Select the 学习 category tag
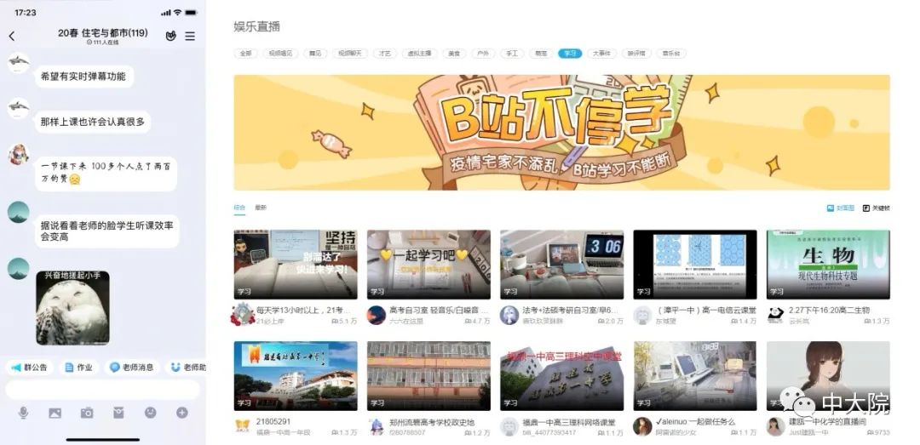 [570, 53]
